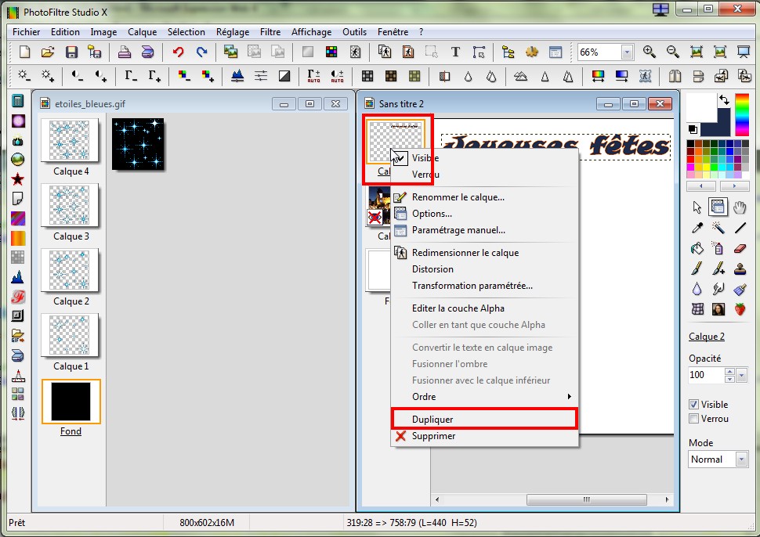Select the Calque 1 thumbnail in etoiles_bleues.gif

(x=70, y=335)
